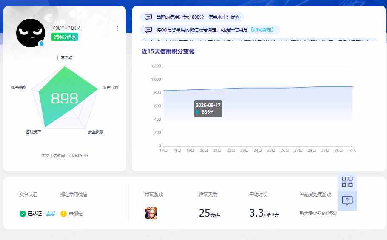Click the 常玩游戏 label
387x240 pixels.
[154, 194]
